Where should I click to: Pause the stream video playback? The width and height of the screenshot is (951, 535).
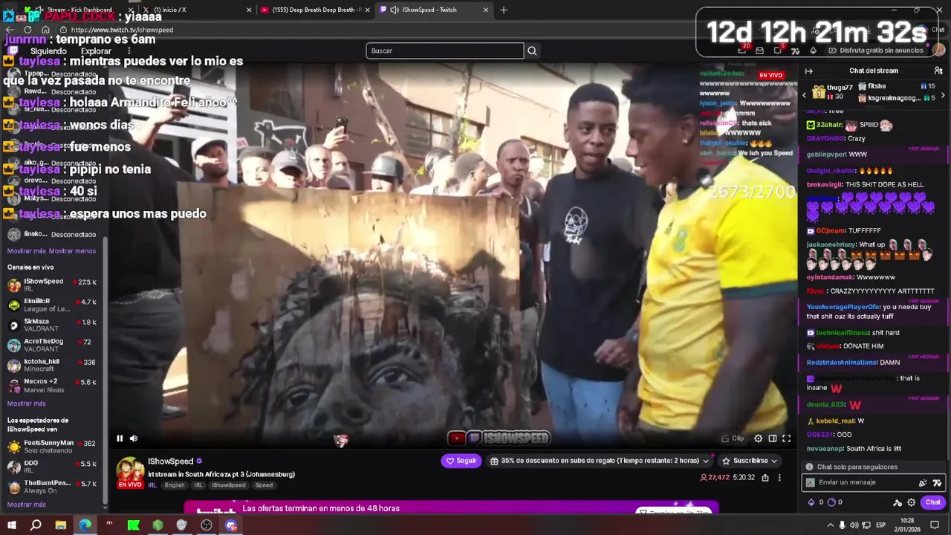[119, 438]
